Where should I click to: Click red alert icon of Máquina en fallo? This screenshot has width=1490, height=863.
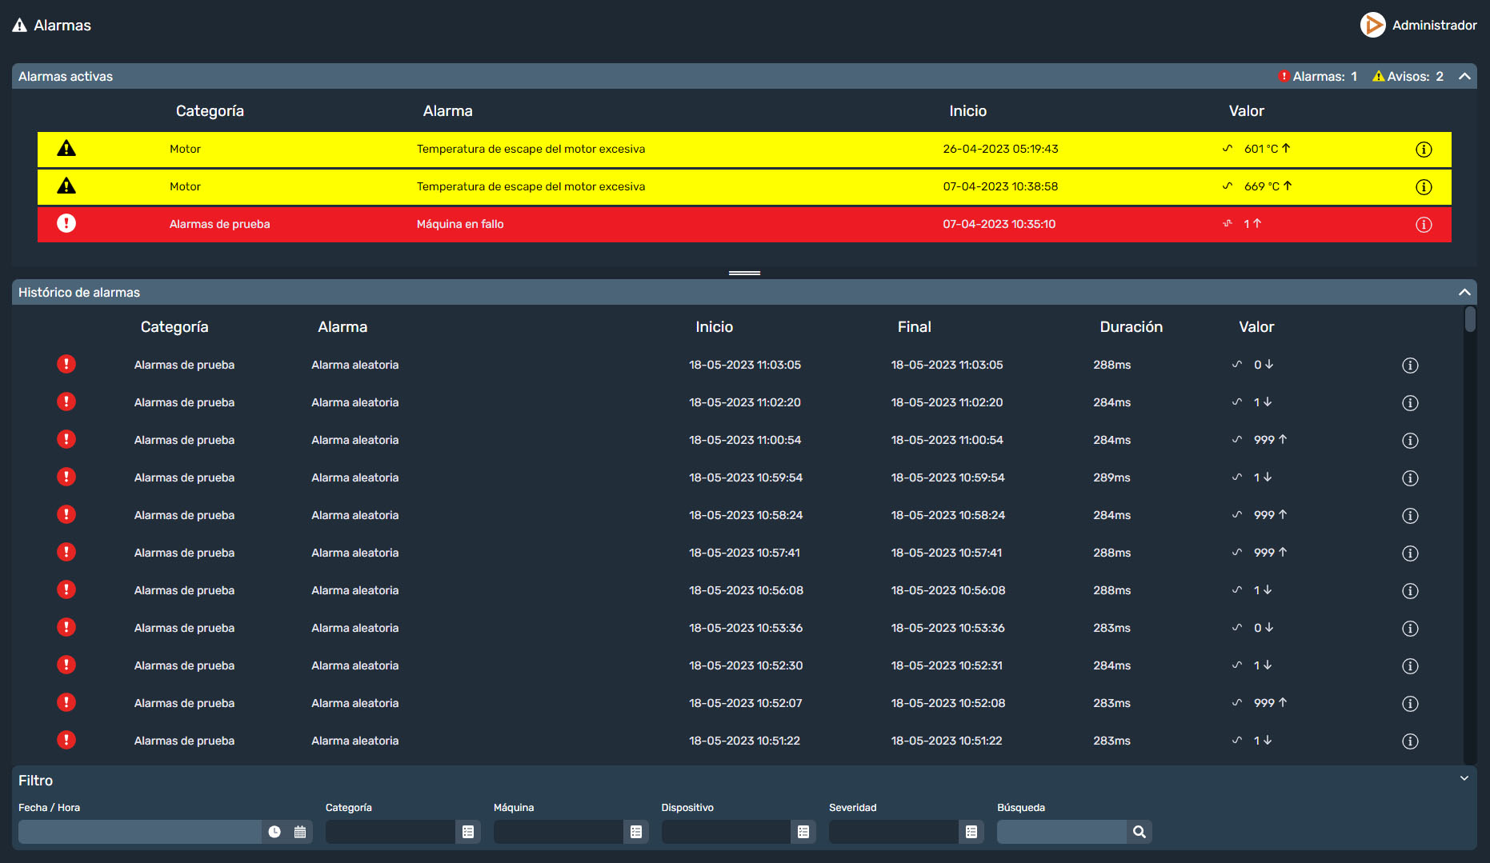pos(66,223)
